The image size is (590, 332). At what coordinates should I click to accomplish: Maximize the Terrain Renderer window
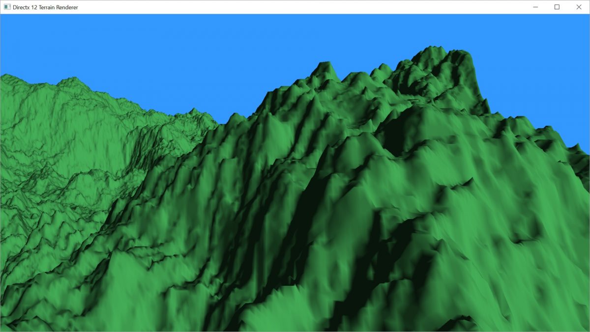point(557,7)
